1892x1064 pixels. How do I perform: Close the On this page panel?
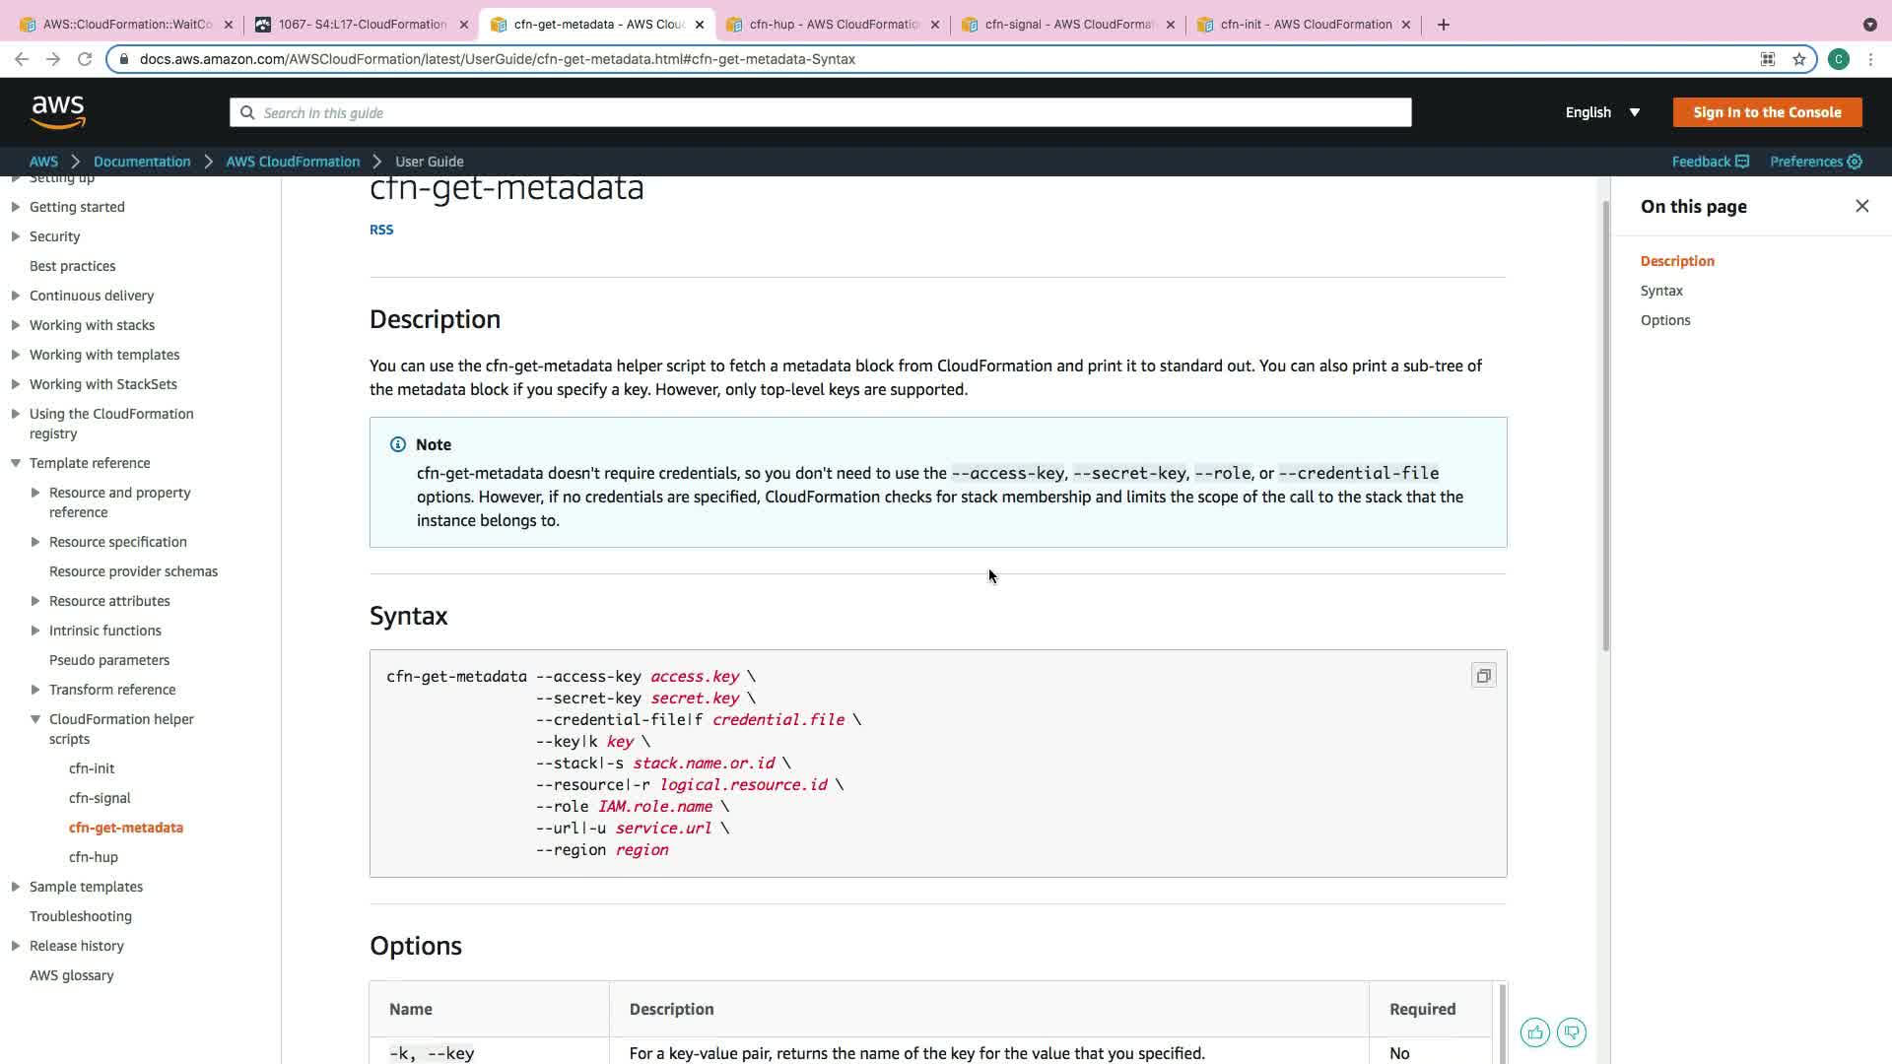(1861, 206)
